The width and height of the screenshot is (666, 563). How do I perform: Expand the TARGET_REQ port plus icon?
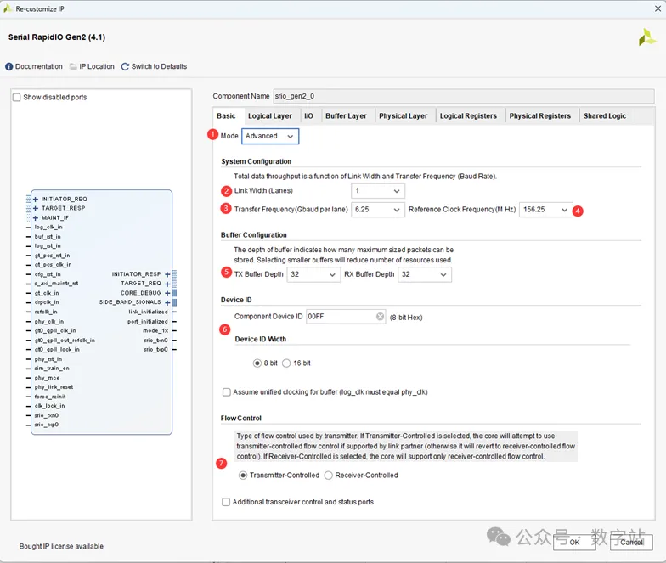(x=167, y=284)
